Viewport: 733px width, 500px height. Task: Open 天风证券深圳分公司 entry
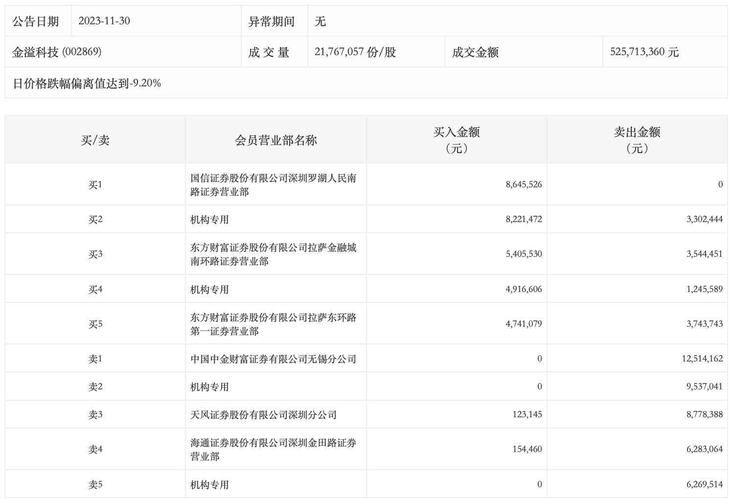click(x=263, y=415)
